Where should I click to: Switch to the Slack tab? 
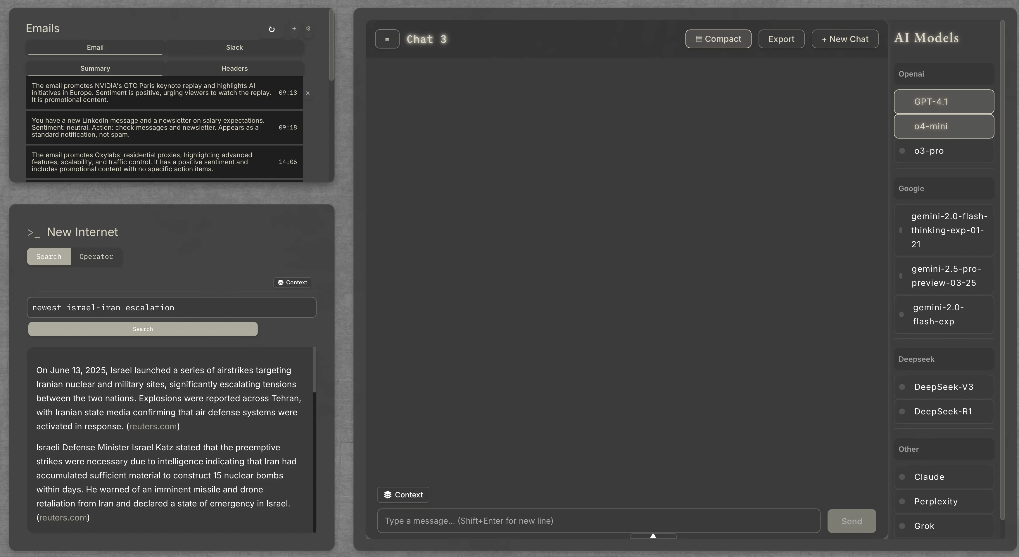(234, 47)
